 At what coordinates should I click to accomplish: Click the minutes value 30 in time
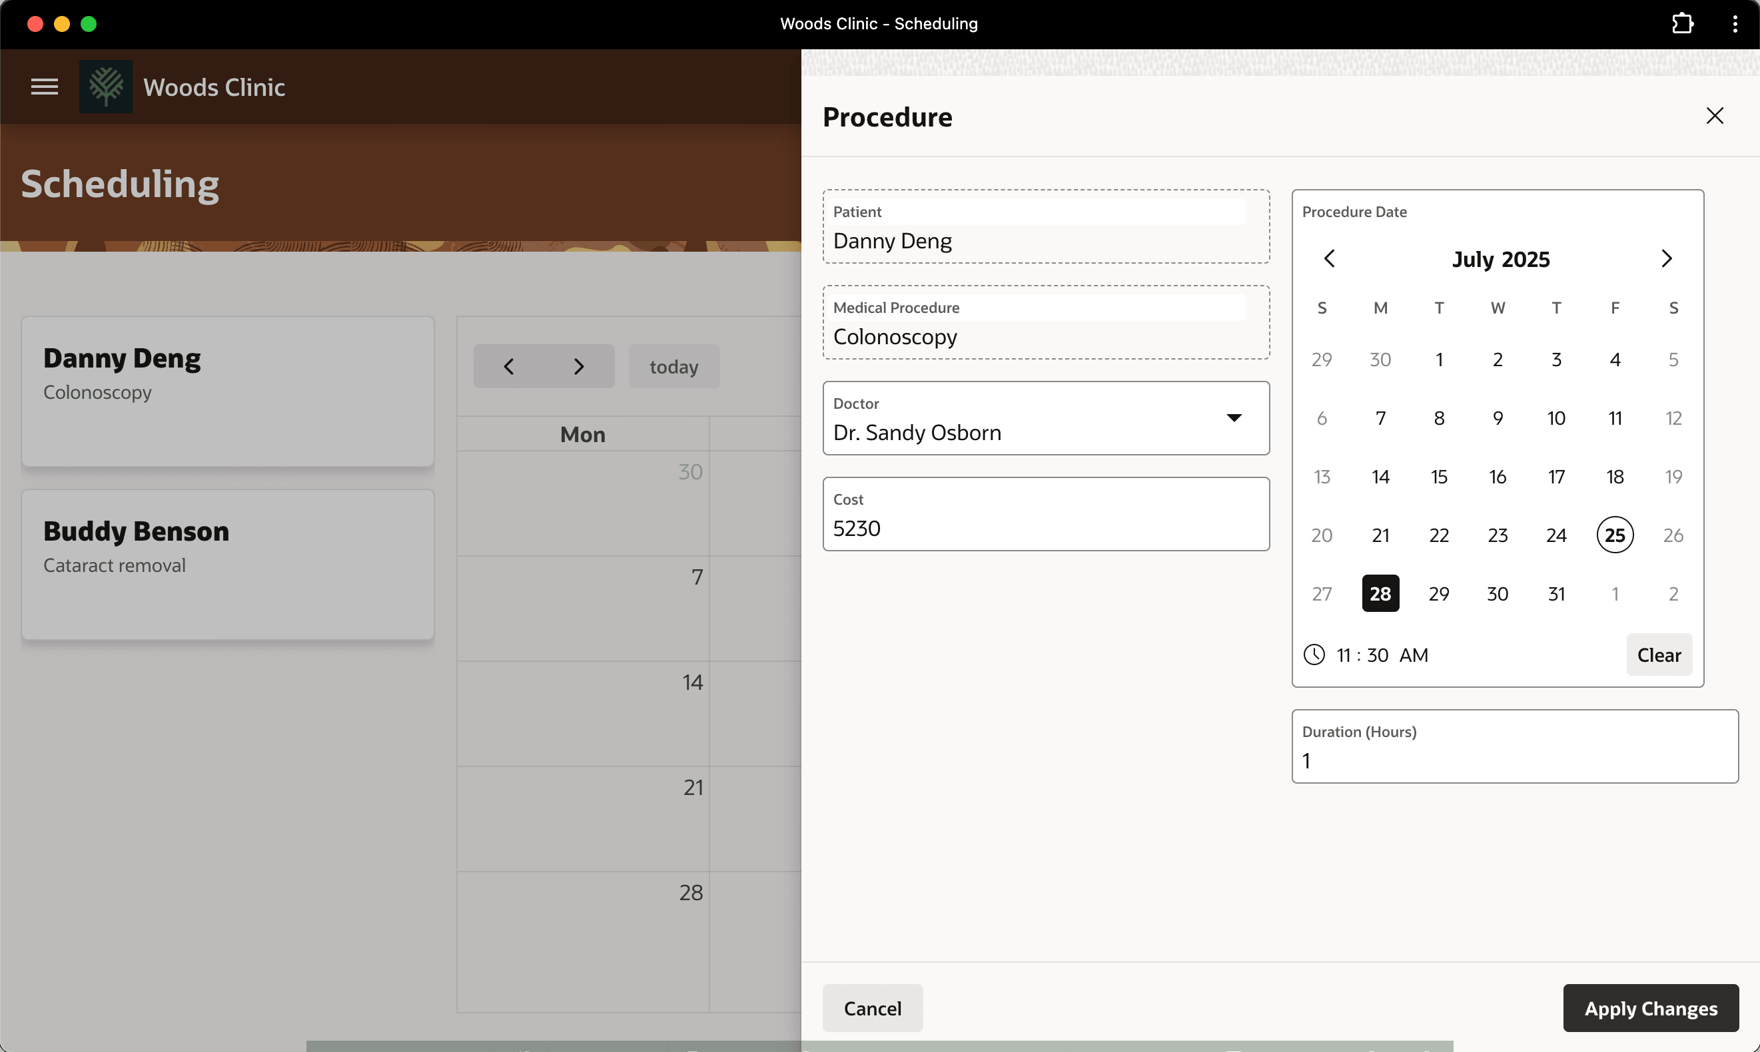(x=1377, y=655)
